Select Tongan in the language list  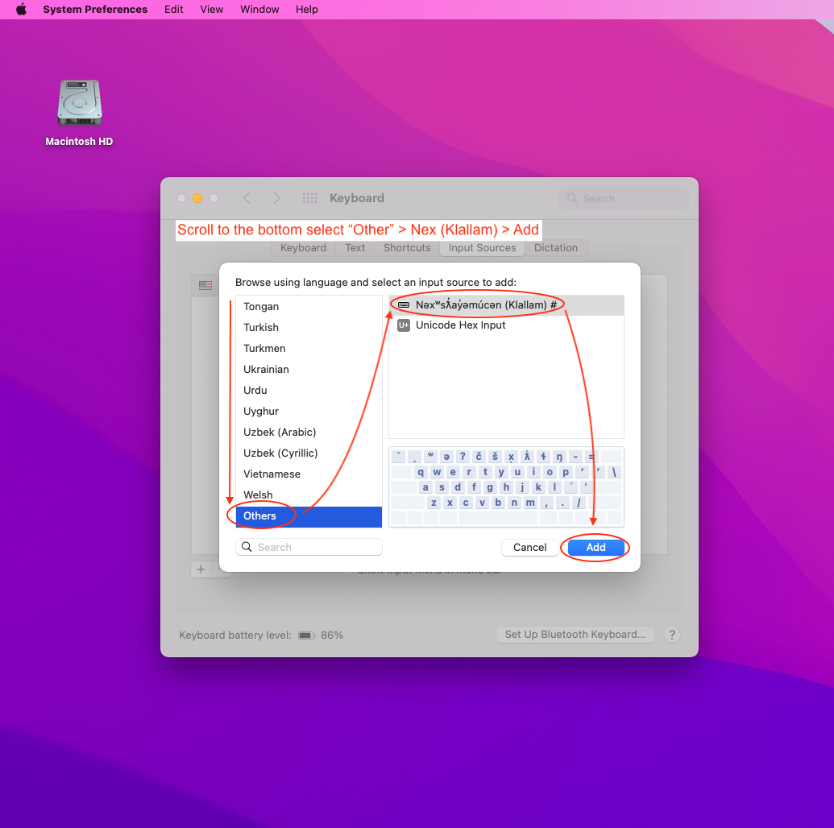coord(309,306)
